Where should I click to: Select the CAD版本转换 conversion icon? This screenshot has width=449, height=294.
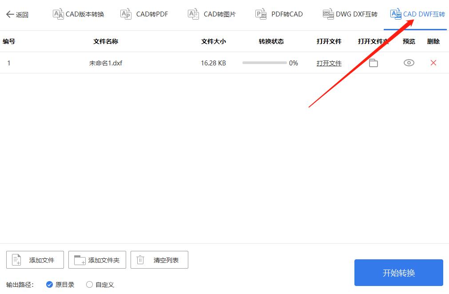58,13
